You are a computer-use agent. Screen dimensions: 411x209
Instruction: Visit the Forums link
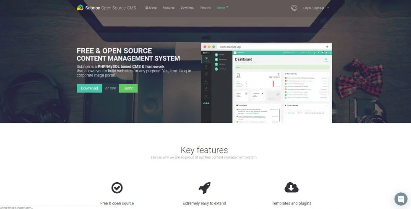coord(205,8)
